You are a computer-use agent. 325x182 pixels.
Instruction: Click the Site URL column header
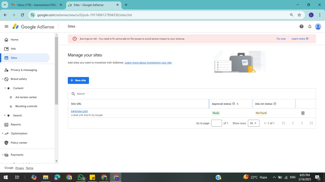point(76,104)
